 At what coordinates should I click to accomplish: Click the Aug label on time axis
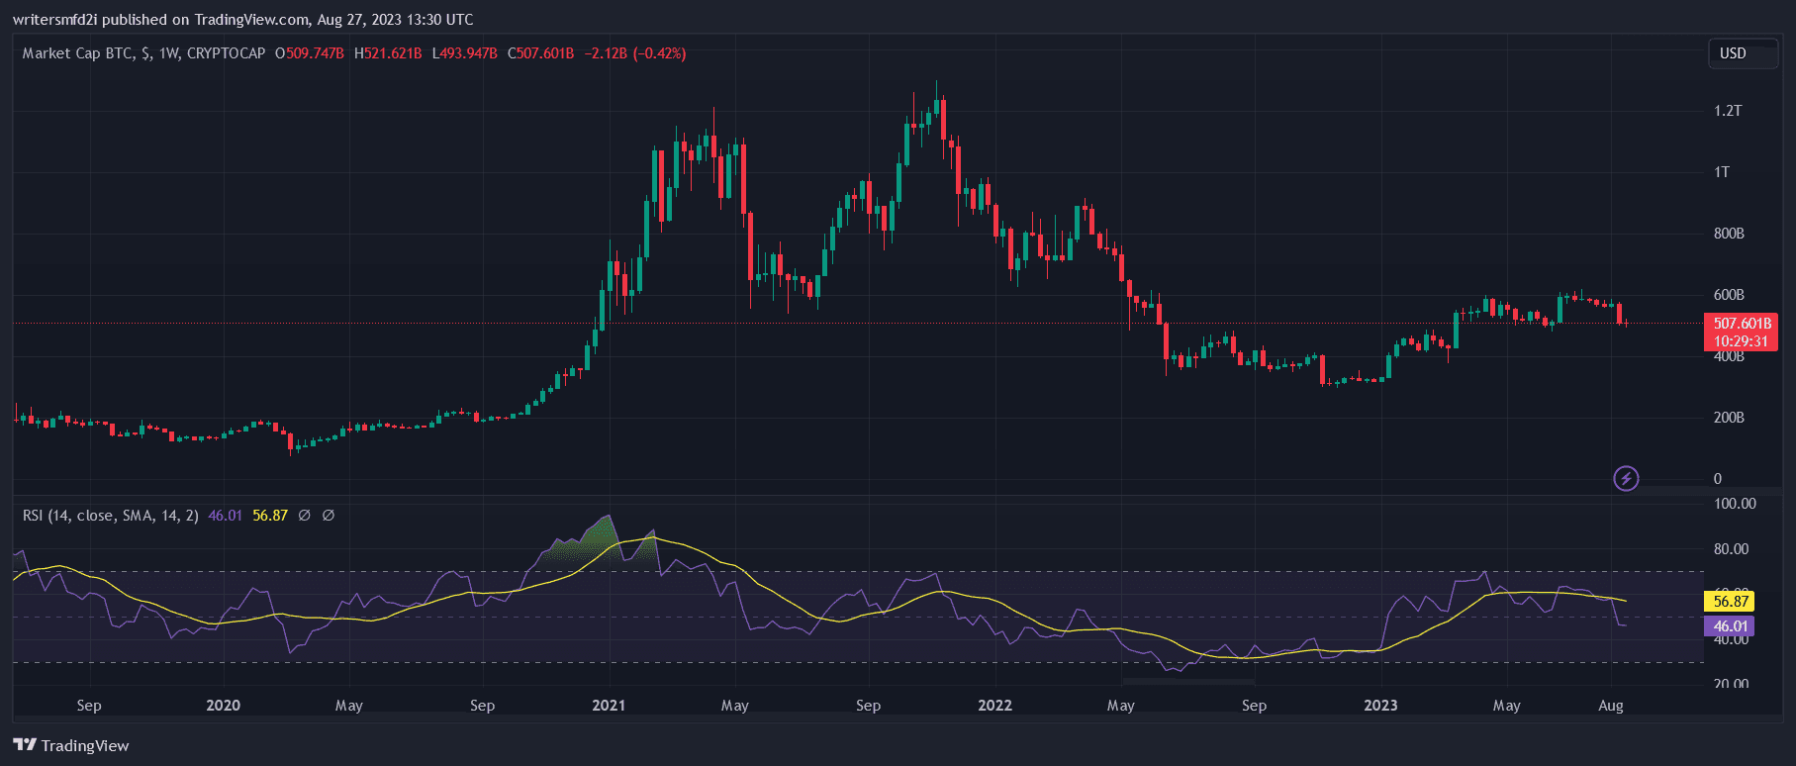(1611, 706)
